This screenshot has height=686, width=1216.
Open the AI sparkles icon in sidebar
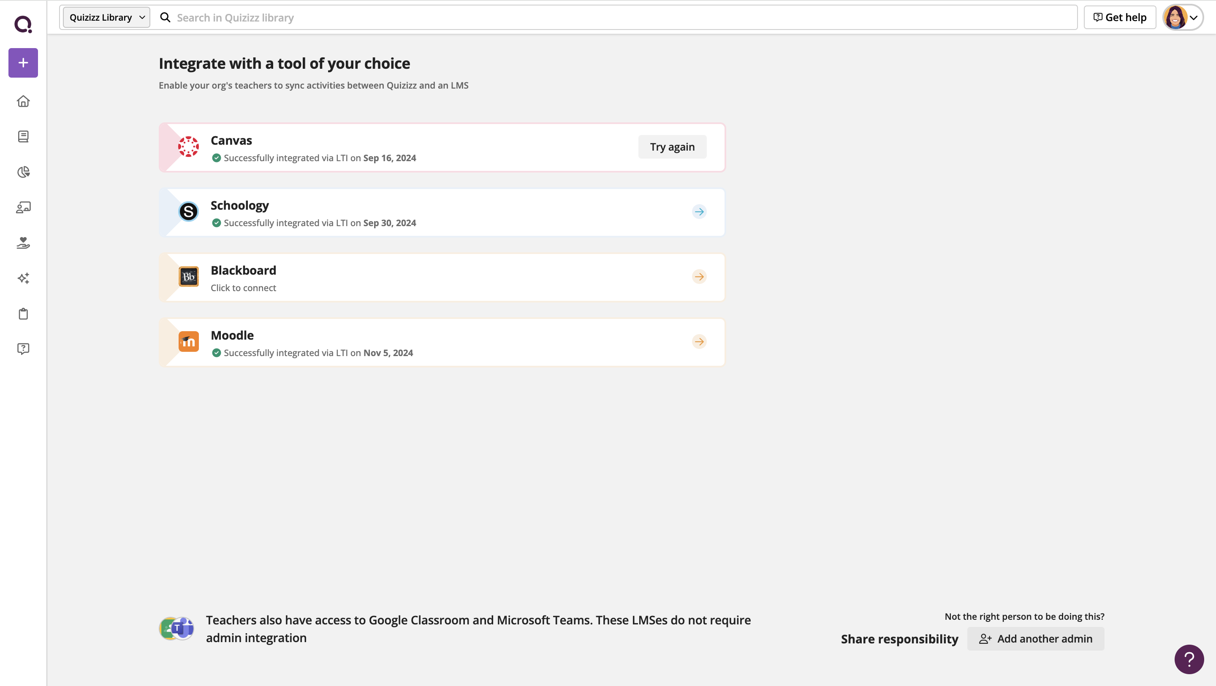tap(23, 278)
